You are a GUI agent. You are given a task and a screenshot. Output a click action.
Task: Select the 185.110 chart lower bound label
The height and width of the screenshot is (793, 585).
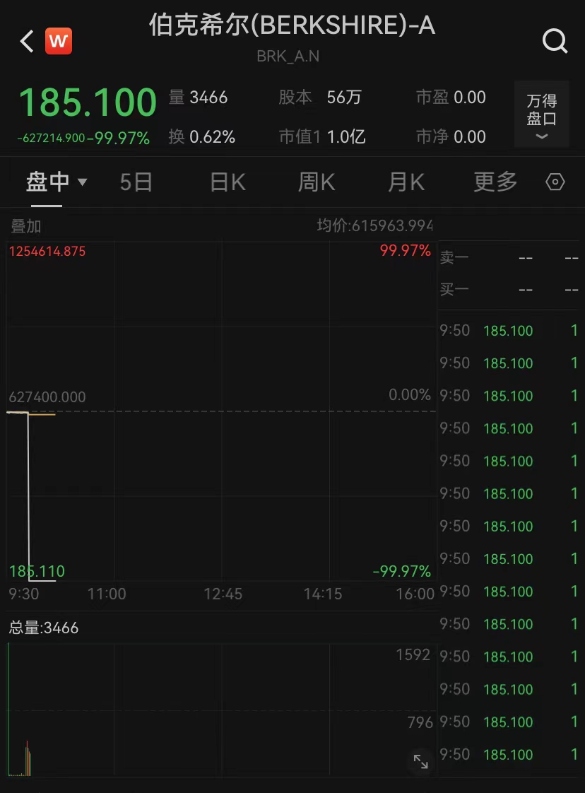click(37, 572)
